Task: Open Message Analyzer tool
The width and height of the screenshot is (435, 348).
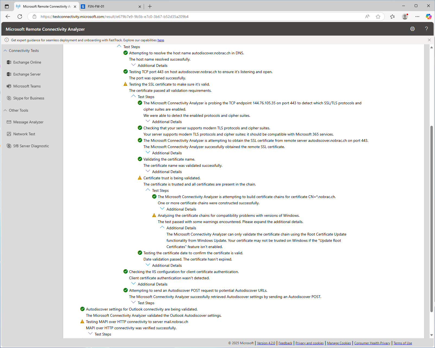Action: 28,122
